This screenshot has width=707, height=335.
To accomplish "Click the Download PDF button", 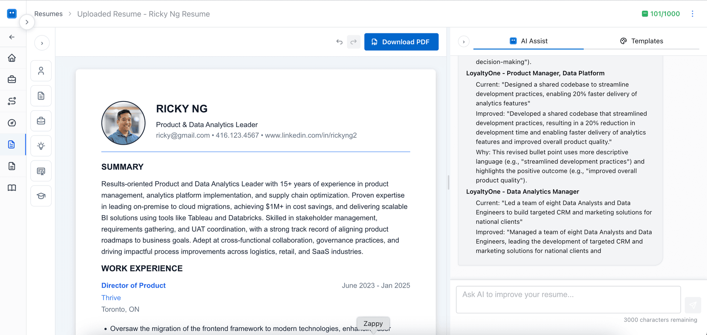I will (x=401, y=42).
